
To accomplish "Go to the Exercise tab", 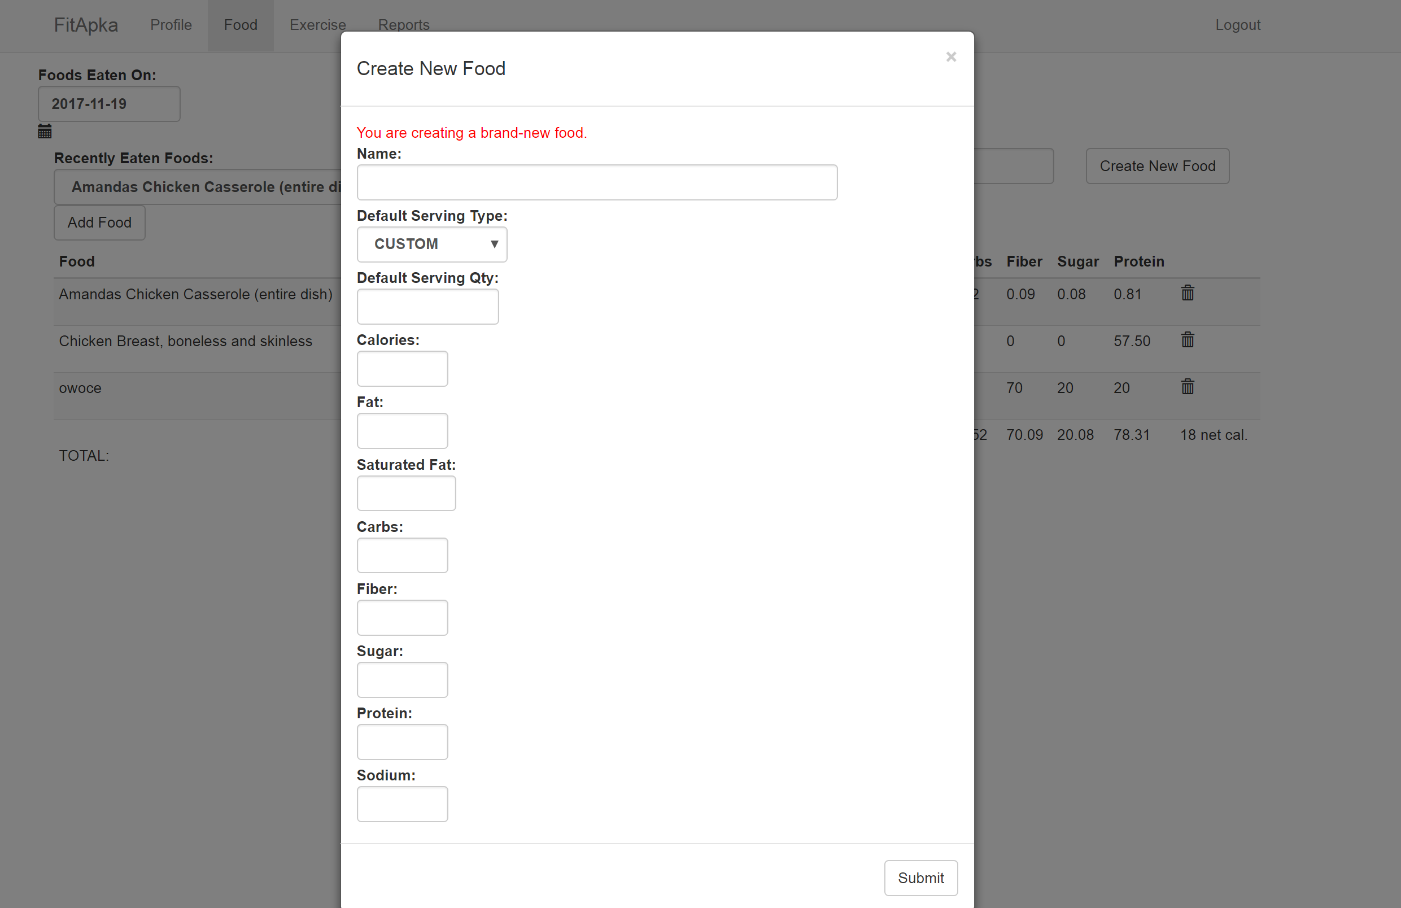I will (317, 25).
